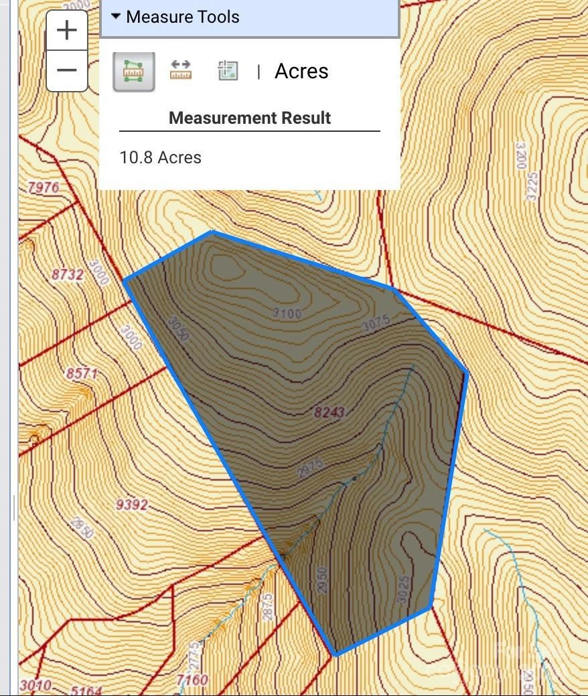588x696 pixels.
Task: Click the Measurement Result heading
Action: [249, 118]
